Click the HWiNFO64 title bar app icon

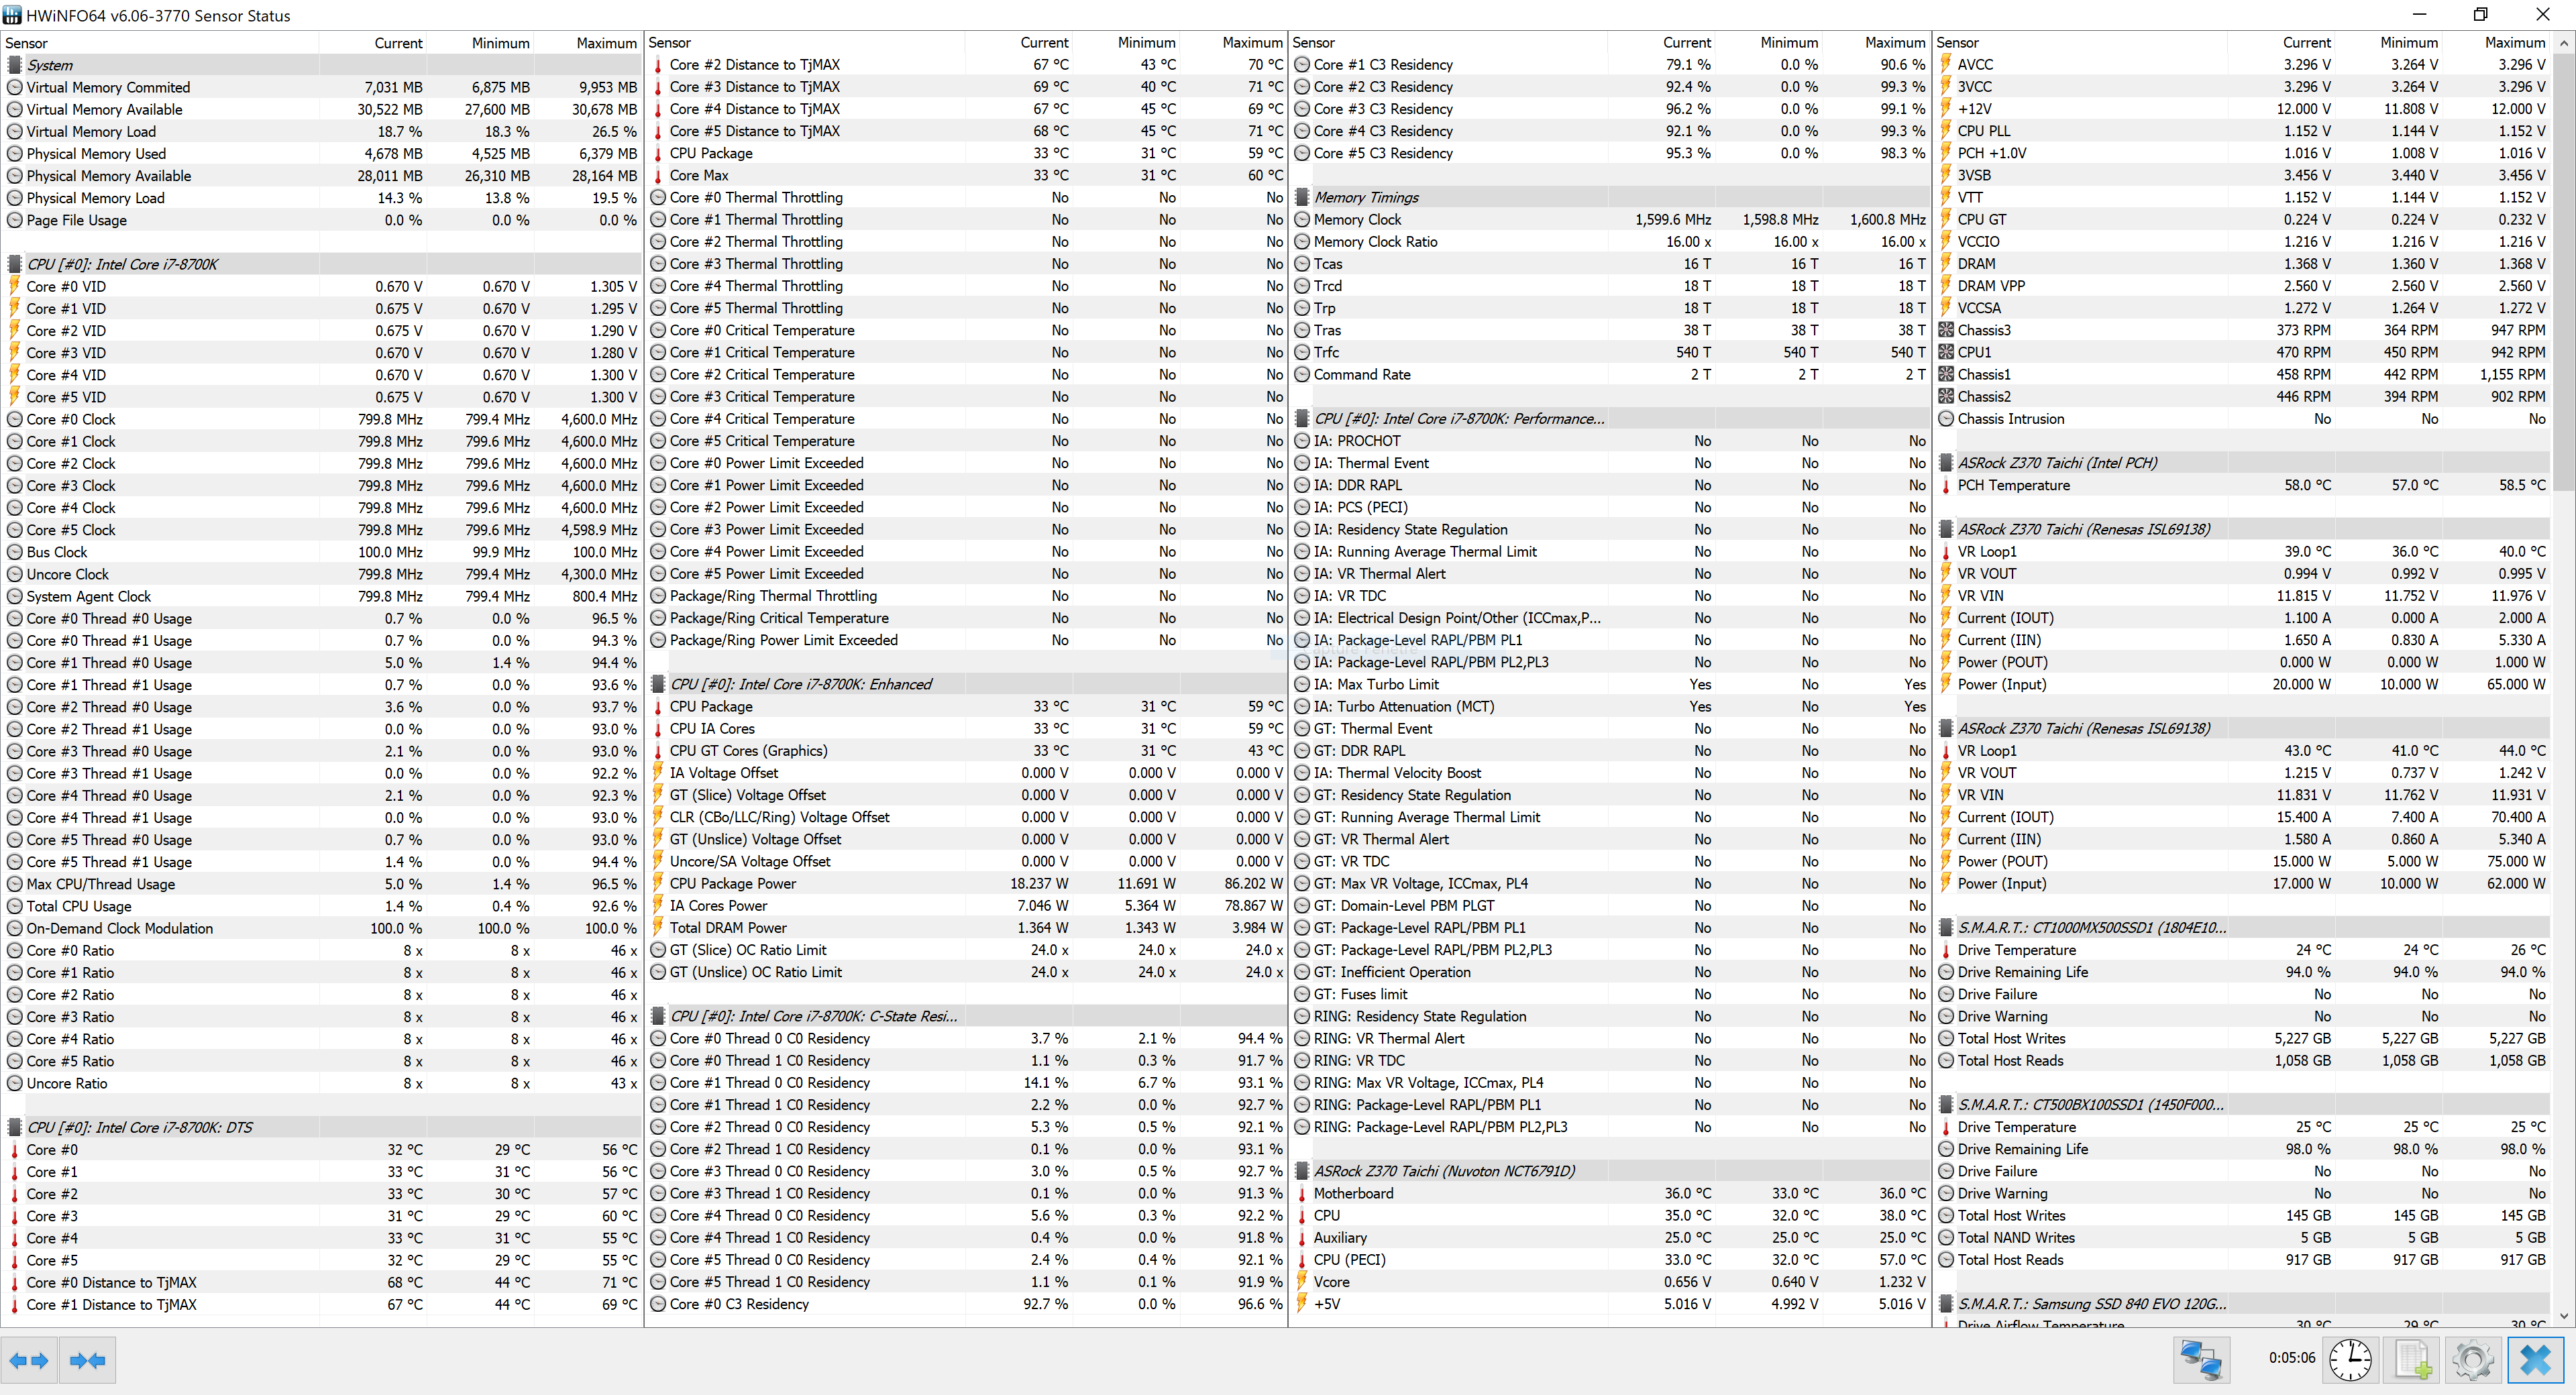point(12,15)
